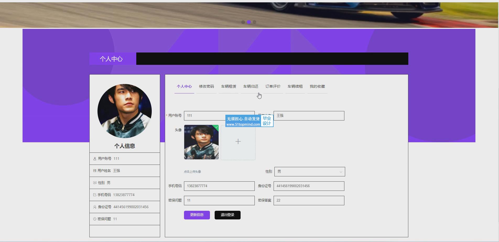Image resolution: width=499 pixels, height=242 pixels.
Task: Select the 订单评价 tab
Action: tap(273, 86)
